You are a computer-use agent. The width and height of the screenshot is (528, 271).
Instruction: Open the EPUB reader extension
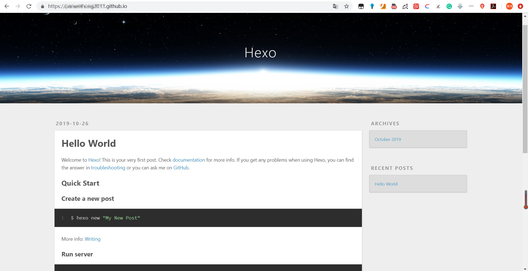(394, 6)
